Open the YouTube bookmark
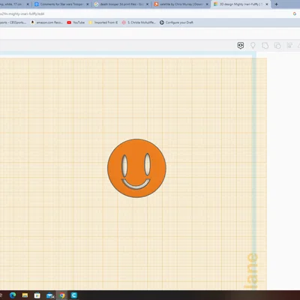The width and height of the screenshot is (300, 300). tap(76, 22)
